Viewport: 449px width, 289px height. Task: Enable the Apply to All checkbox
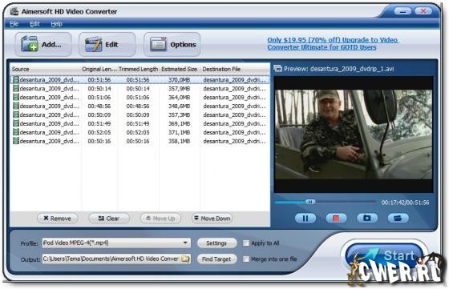point(246,243)
